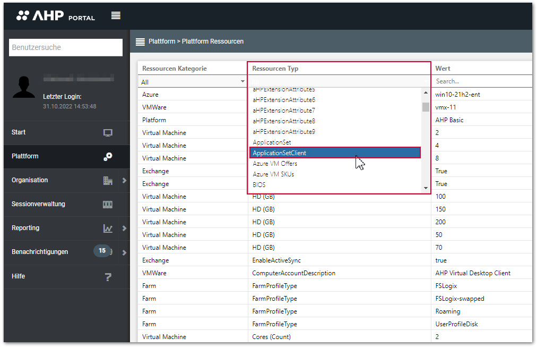
Task: Click the vmx-11 value cell
Action: (x=482, y=107)
